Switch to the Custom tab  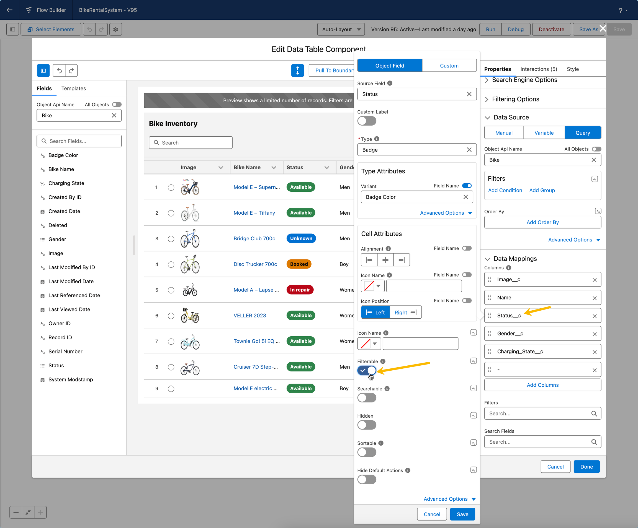[x=449, y=66]
